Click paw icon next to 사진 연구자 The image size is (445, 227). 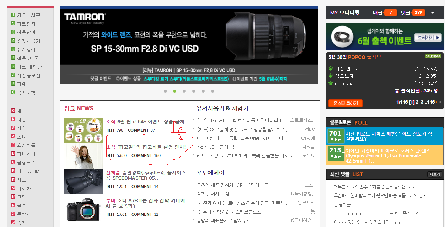tap(331, 69)
